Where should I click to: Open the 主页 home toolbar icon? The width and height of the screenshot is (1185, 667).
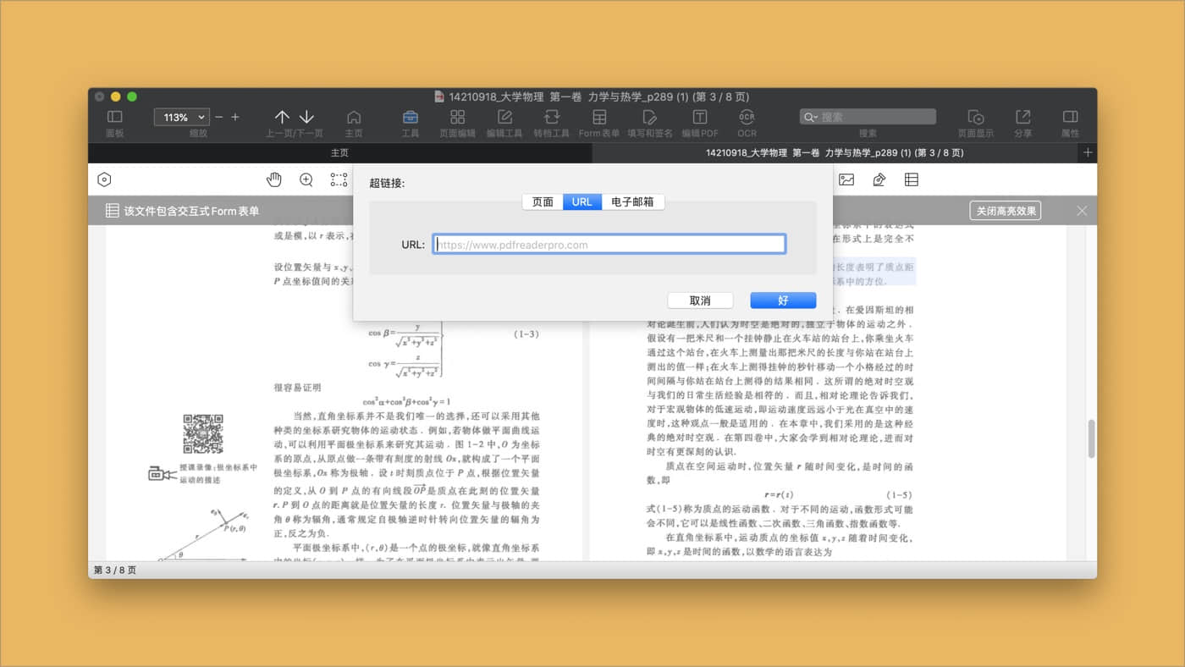354,117
